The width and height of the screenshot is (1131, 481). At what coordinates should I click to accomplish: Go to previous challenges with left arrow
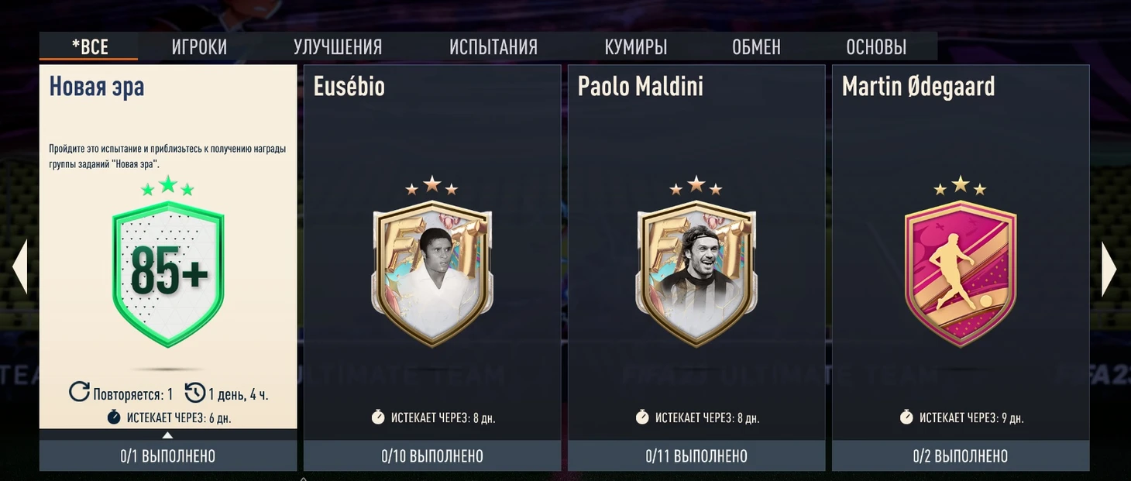pyautogui.click(x=20, y=266)
